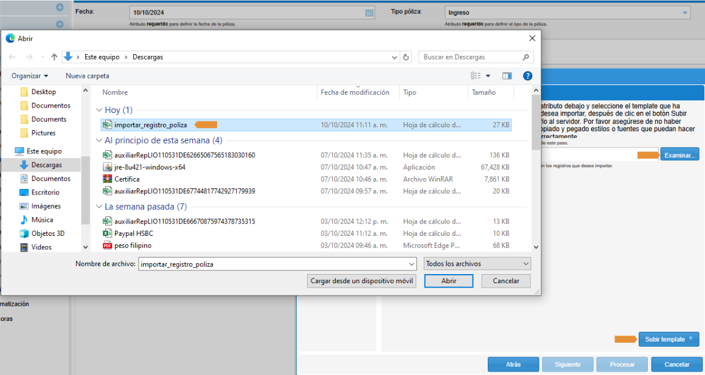Expand the Todos los archivos filter
This screenshot has width=705, height=375.
point(477,264)
